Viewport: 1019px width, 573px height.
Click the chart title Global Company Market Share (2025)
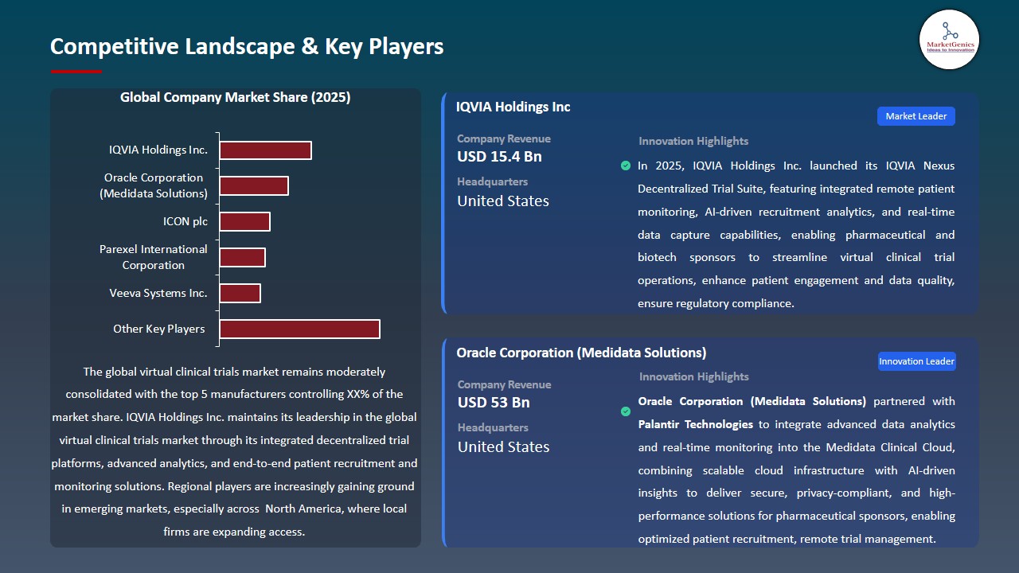(x=235, y=97)
